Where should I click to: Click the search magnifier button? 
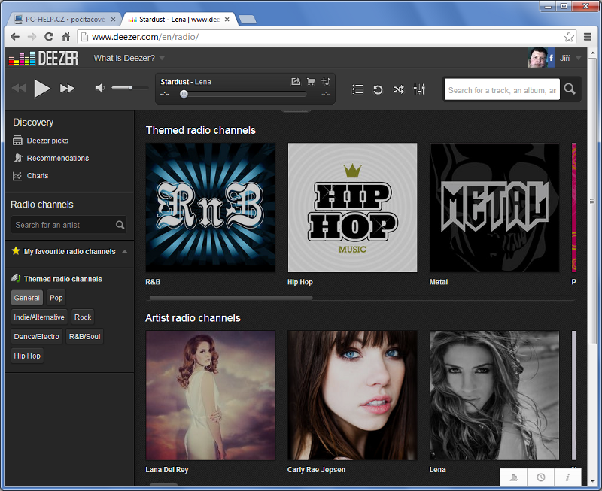570,89
